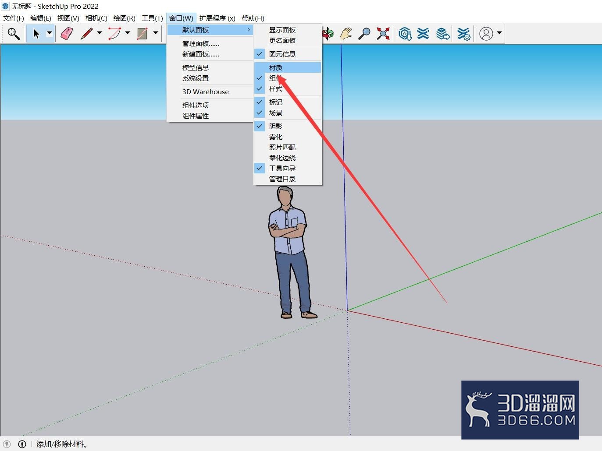Open the 工具(T) menu

[x=152, y=18]
